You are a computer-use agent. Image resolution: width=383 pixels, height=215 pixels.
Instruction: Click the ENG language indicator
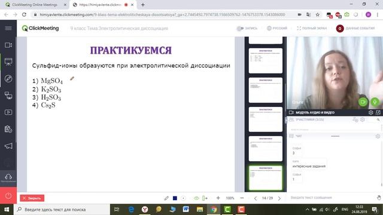tap(345, 210)
